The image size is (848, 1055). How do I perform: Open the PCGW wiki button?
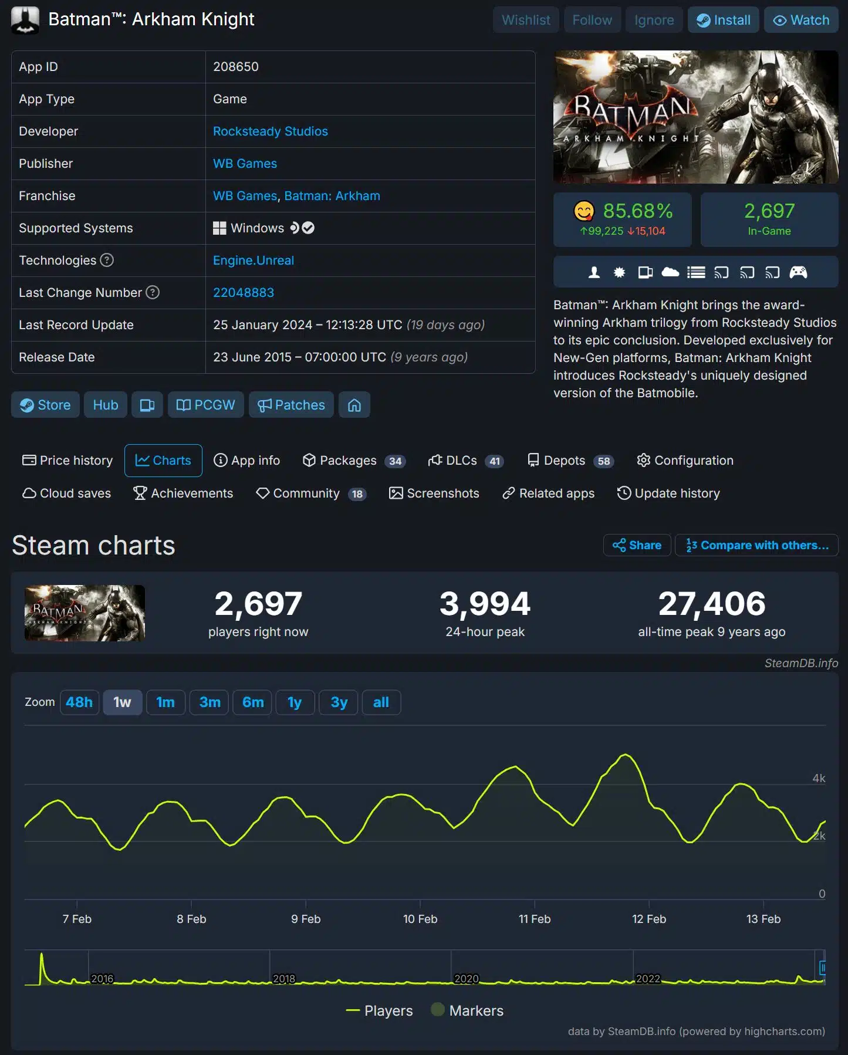tap(206, 405)
